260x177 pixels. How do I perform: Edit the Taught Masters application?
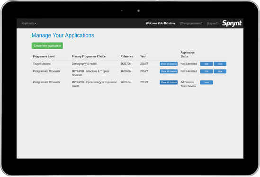pos(206,64)
